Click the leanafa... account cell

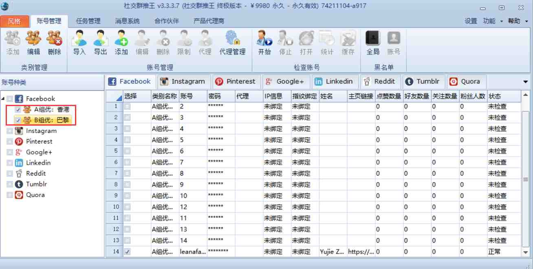coord(193,252)
